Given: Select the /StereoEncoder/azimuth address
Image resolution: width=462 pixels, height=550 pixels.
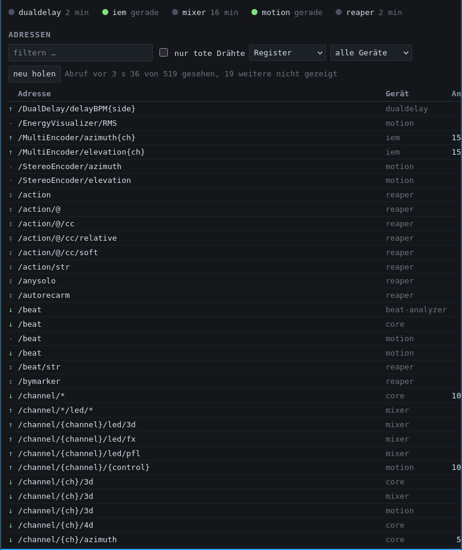Looking at the screenshot, I should [x=70, y=166].
